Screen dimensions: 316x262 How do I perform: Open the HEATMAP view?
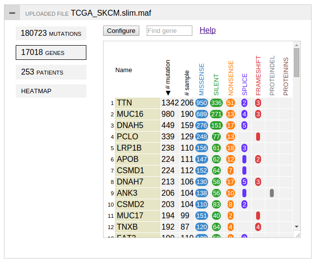(x=51, y=91)
